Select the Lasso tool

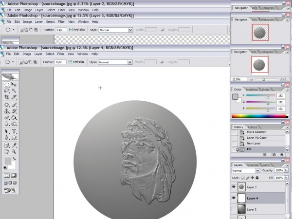click(x=7, y=91)
